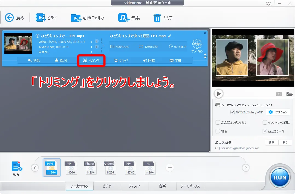The image size is (295, 194).
Task: Enable the 結合 merge checkbox
Action: [x=218, y=131]
